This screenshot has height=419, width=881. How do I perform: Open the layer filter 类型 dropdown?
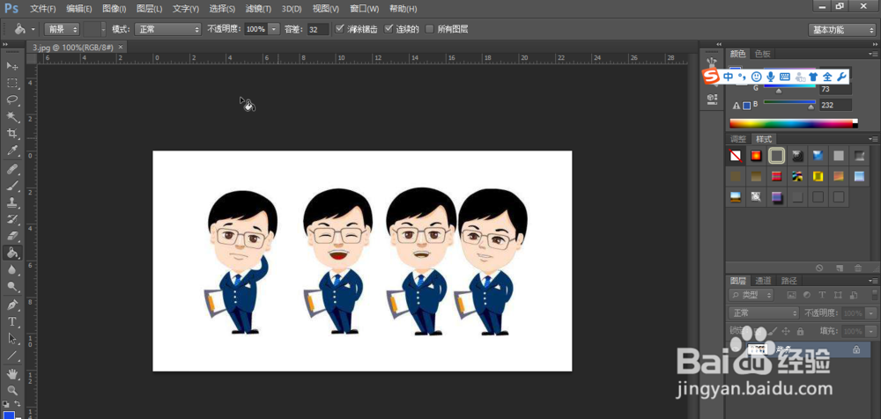[x=751, y=294]
